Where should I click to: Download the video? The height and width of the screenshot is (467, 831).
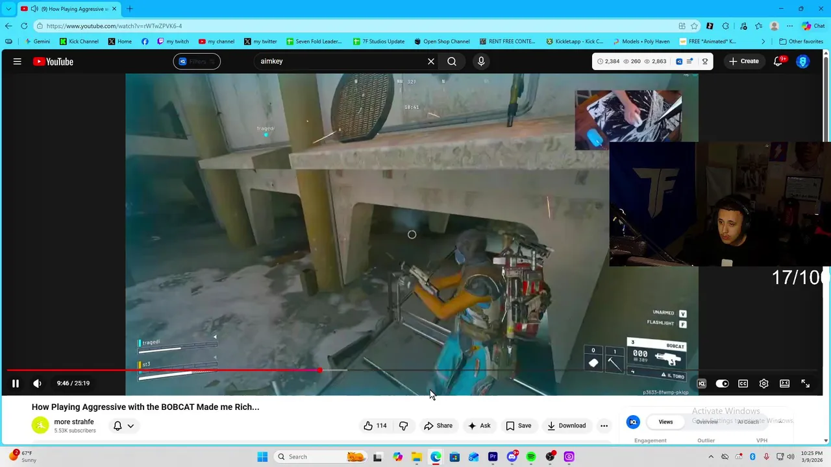point(566,425)
